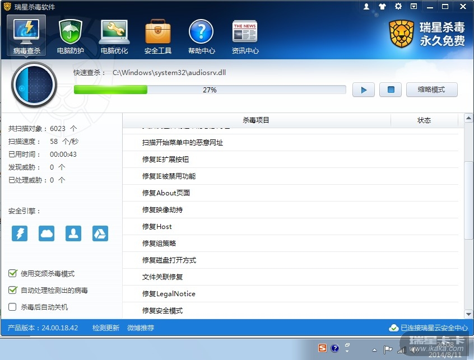Select the row 修复安全模式

pos(290,311)
